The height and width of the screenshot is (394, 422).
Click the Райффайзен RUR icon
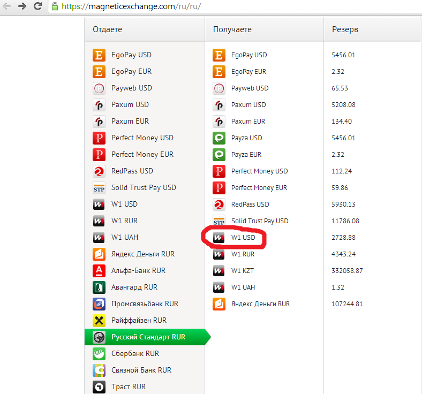tap(99, 320)
